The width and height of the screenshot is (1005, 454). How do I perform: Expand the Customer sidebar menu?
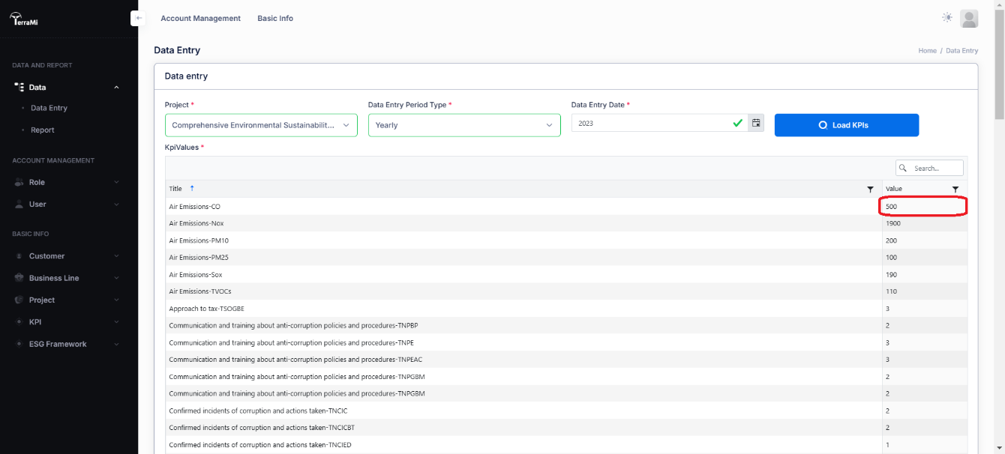[46, 256]
